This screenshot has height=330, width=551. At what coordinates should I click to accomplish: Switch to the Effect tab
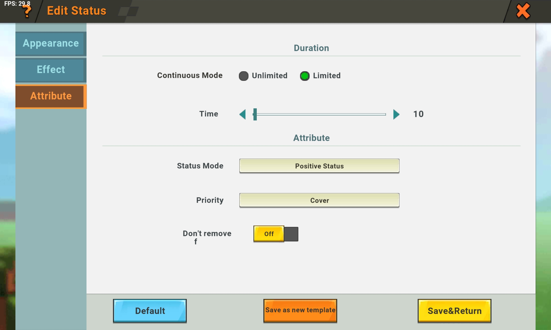(x=51, y=70)
